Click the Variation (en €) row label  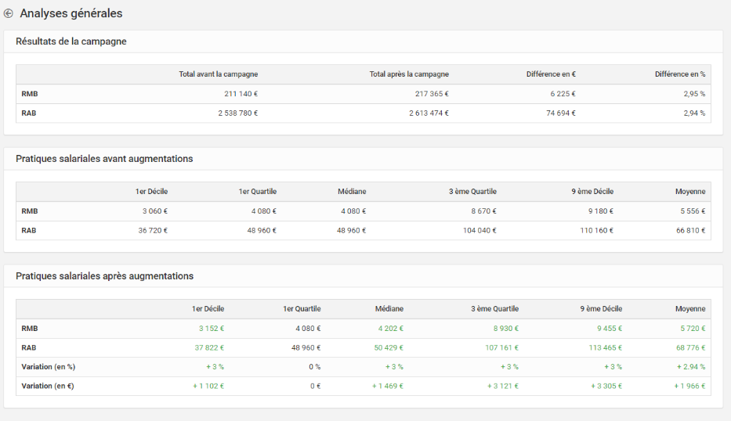(48, 386)
